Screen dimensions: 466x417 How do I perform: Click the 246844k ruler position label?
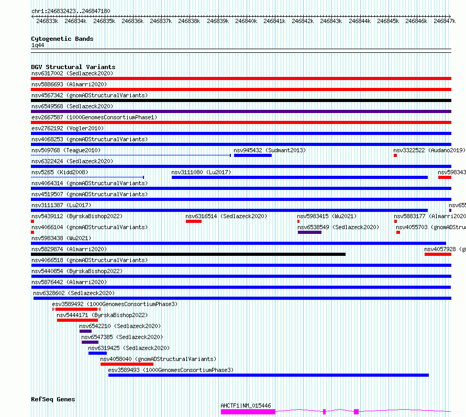pos(360,21)
